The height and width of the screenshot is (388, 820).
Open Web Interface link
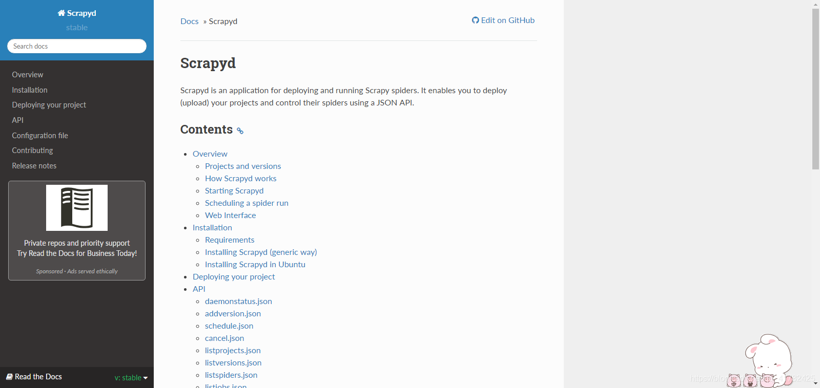click(231, 215)
